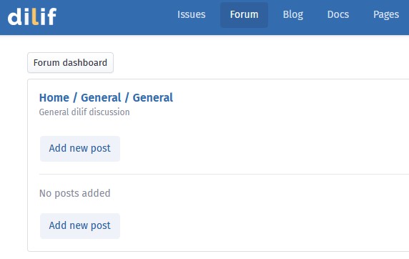Click the divider line under first Add new post
409x259 pixels.
click(x=224, y=174)
